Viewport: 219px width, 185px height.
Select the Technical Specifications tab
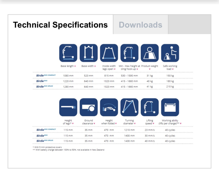(60, 24)
